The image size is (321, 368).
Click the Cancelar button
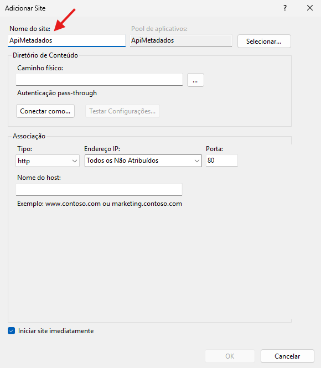click(x=287, y=356)
